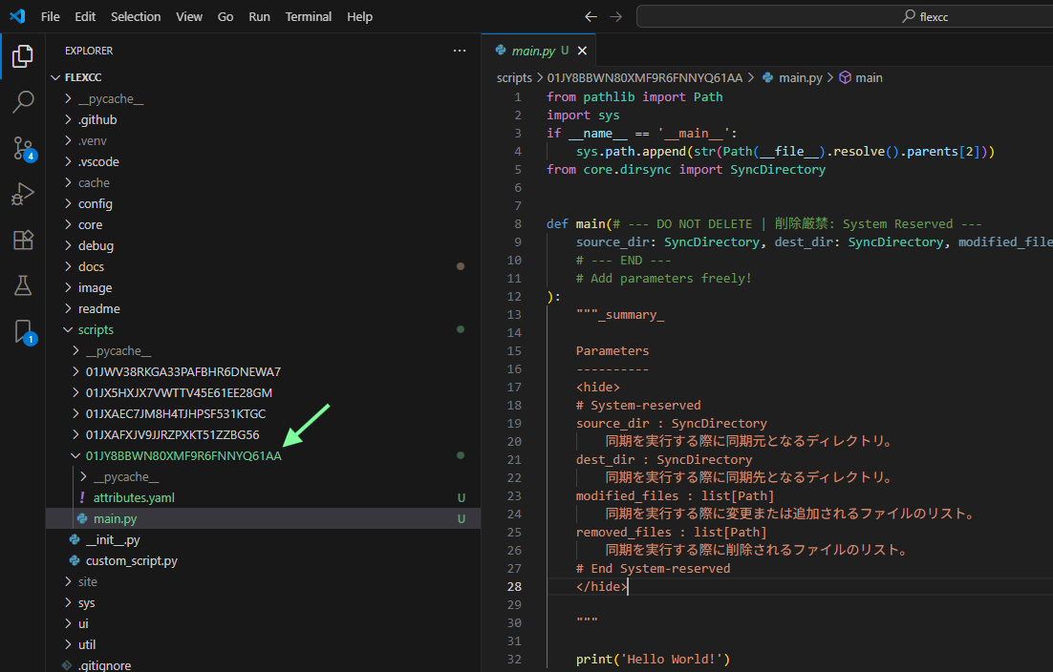Go forward with the right arrow
This screenshot has width=1053, height=672.
click(615, 16)
